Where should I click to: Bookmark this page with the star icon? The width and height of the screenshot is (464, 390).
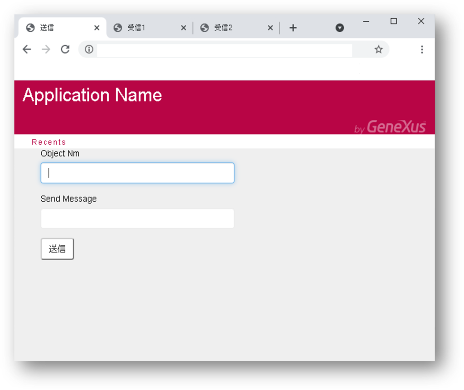378,49
